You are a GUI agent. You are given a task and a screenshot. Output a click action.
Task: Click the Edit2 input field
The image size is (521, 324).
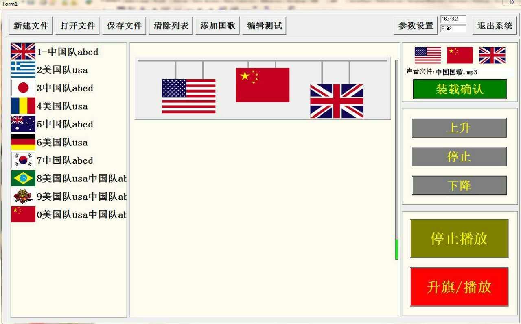(x=453, y=28)
